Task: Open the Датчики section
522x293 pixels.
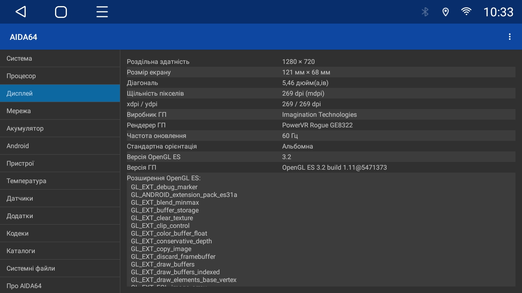Action: coord(60,199)
